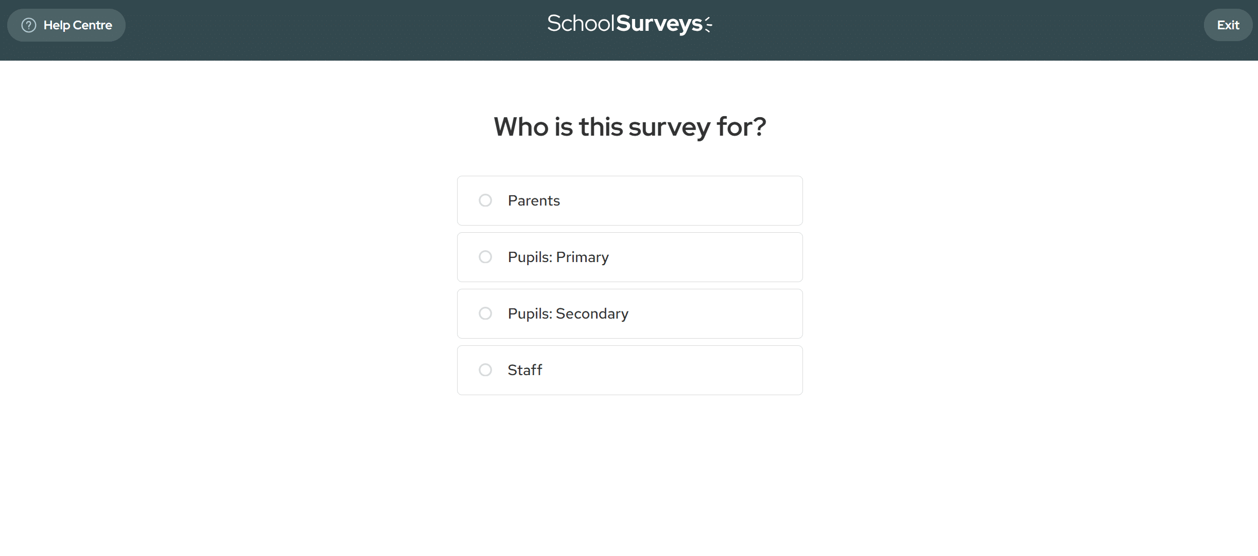
Task: Select the Parents radio button
Action: (x=485, y=200)
